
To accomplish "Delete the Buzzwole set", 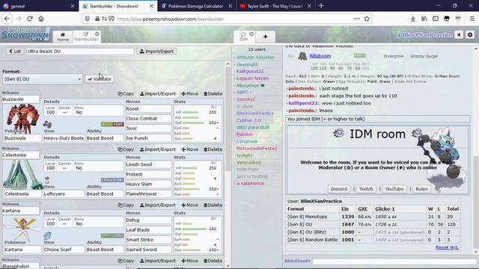I will (213, 93).
